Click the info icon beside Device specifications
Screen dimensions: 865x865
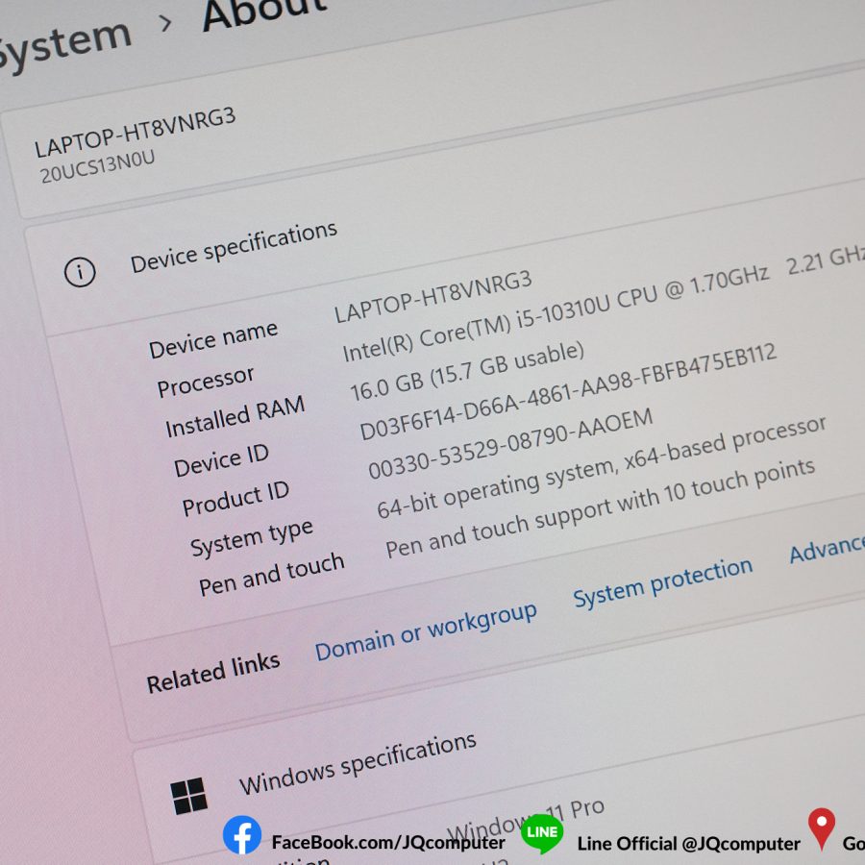point(80,271)
